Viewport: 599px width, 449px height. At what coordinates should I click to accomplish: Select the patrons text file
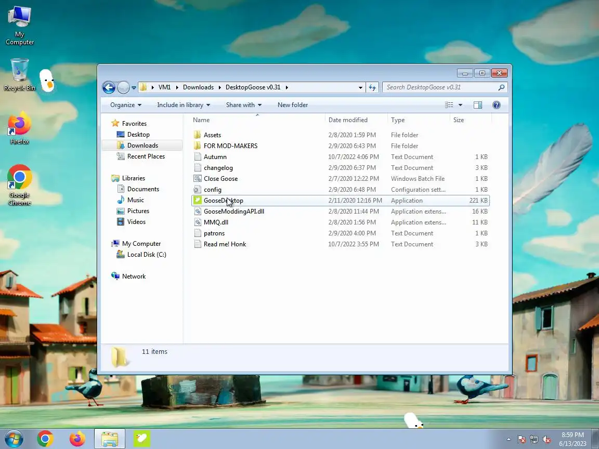pyautogui.click(x=214, y=233)
